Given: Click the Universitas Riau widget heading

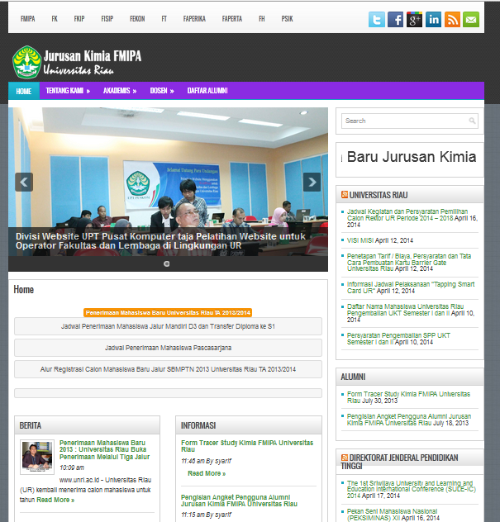Looking at the screenshot, I should [x=378, y=195].
